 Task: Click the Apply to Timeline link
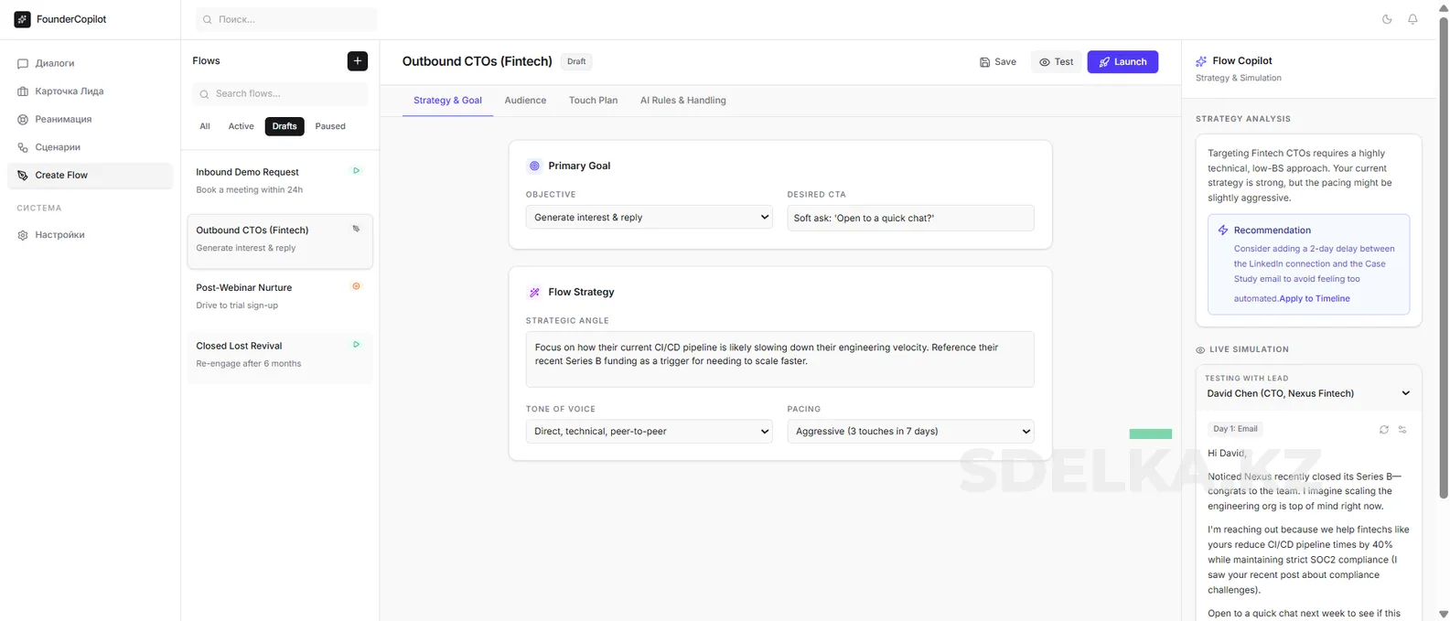pyautogui.click(x=1314, y=299)
